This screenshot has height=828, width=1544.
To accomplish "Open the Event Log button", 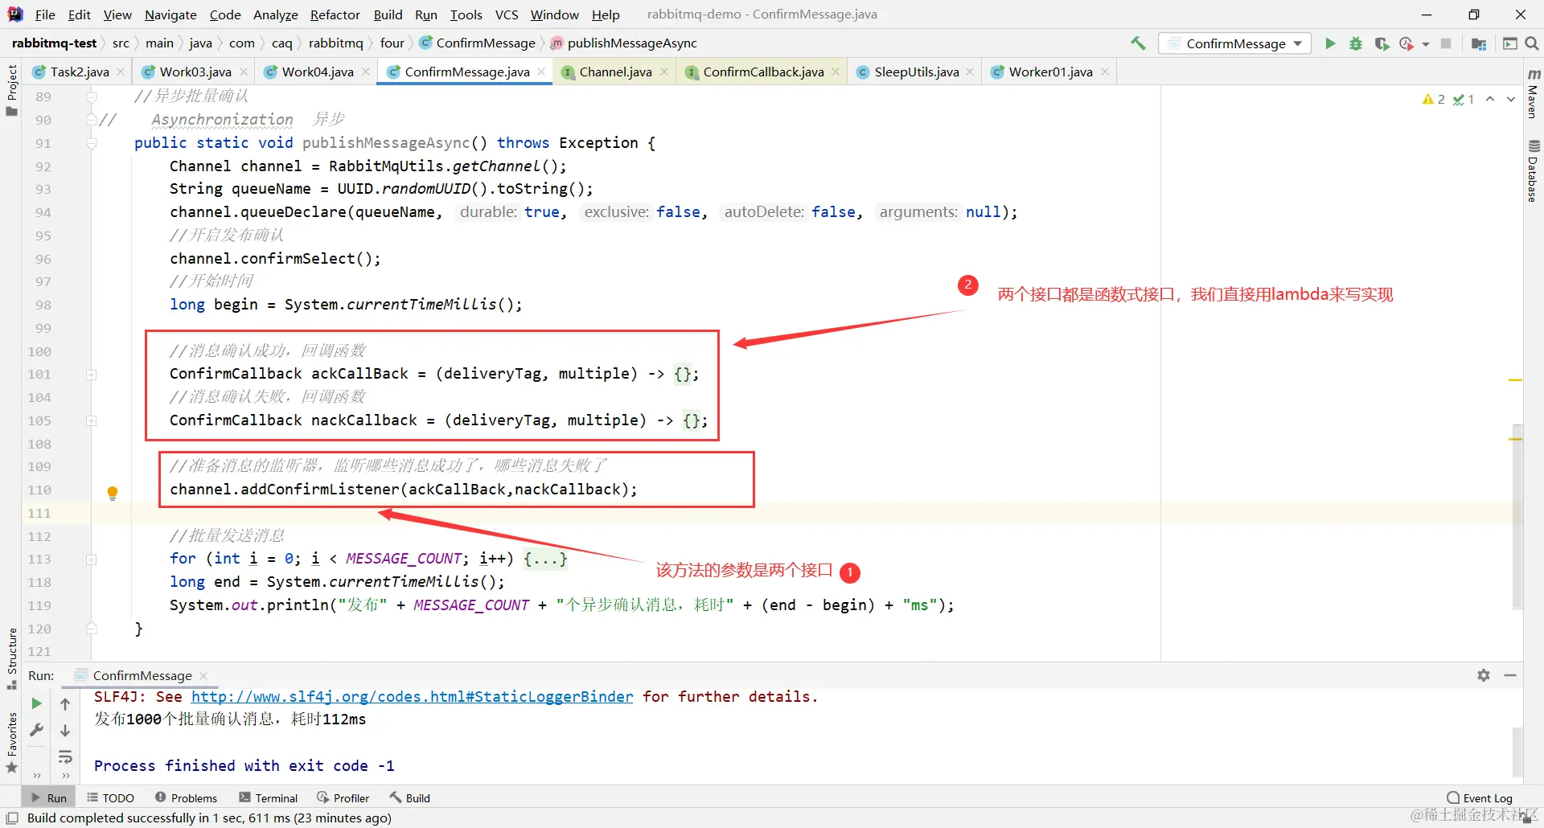I will tap(1480, 798).
